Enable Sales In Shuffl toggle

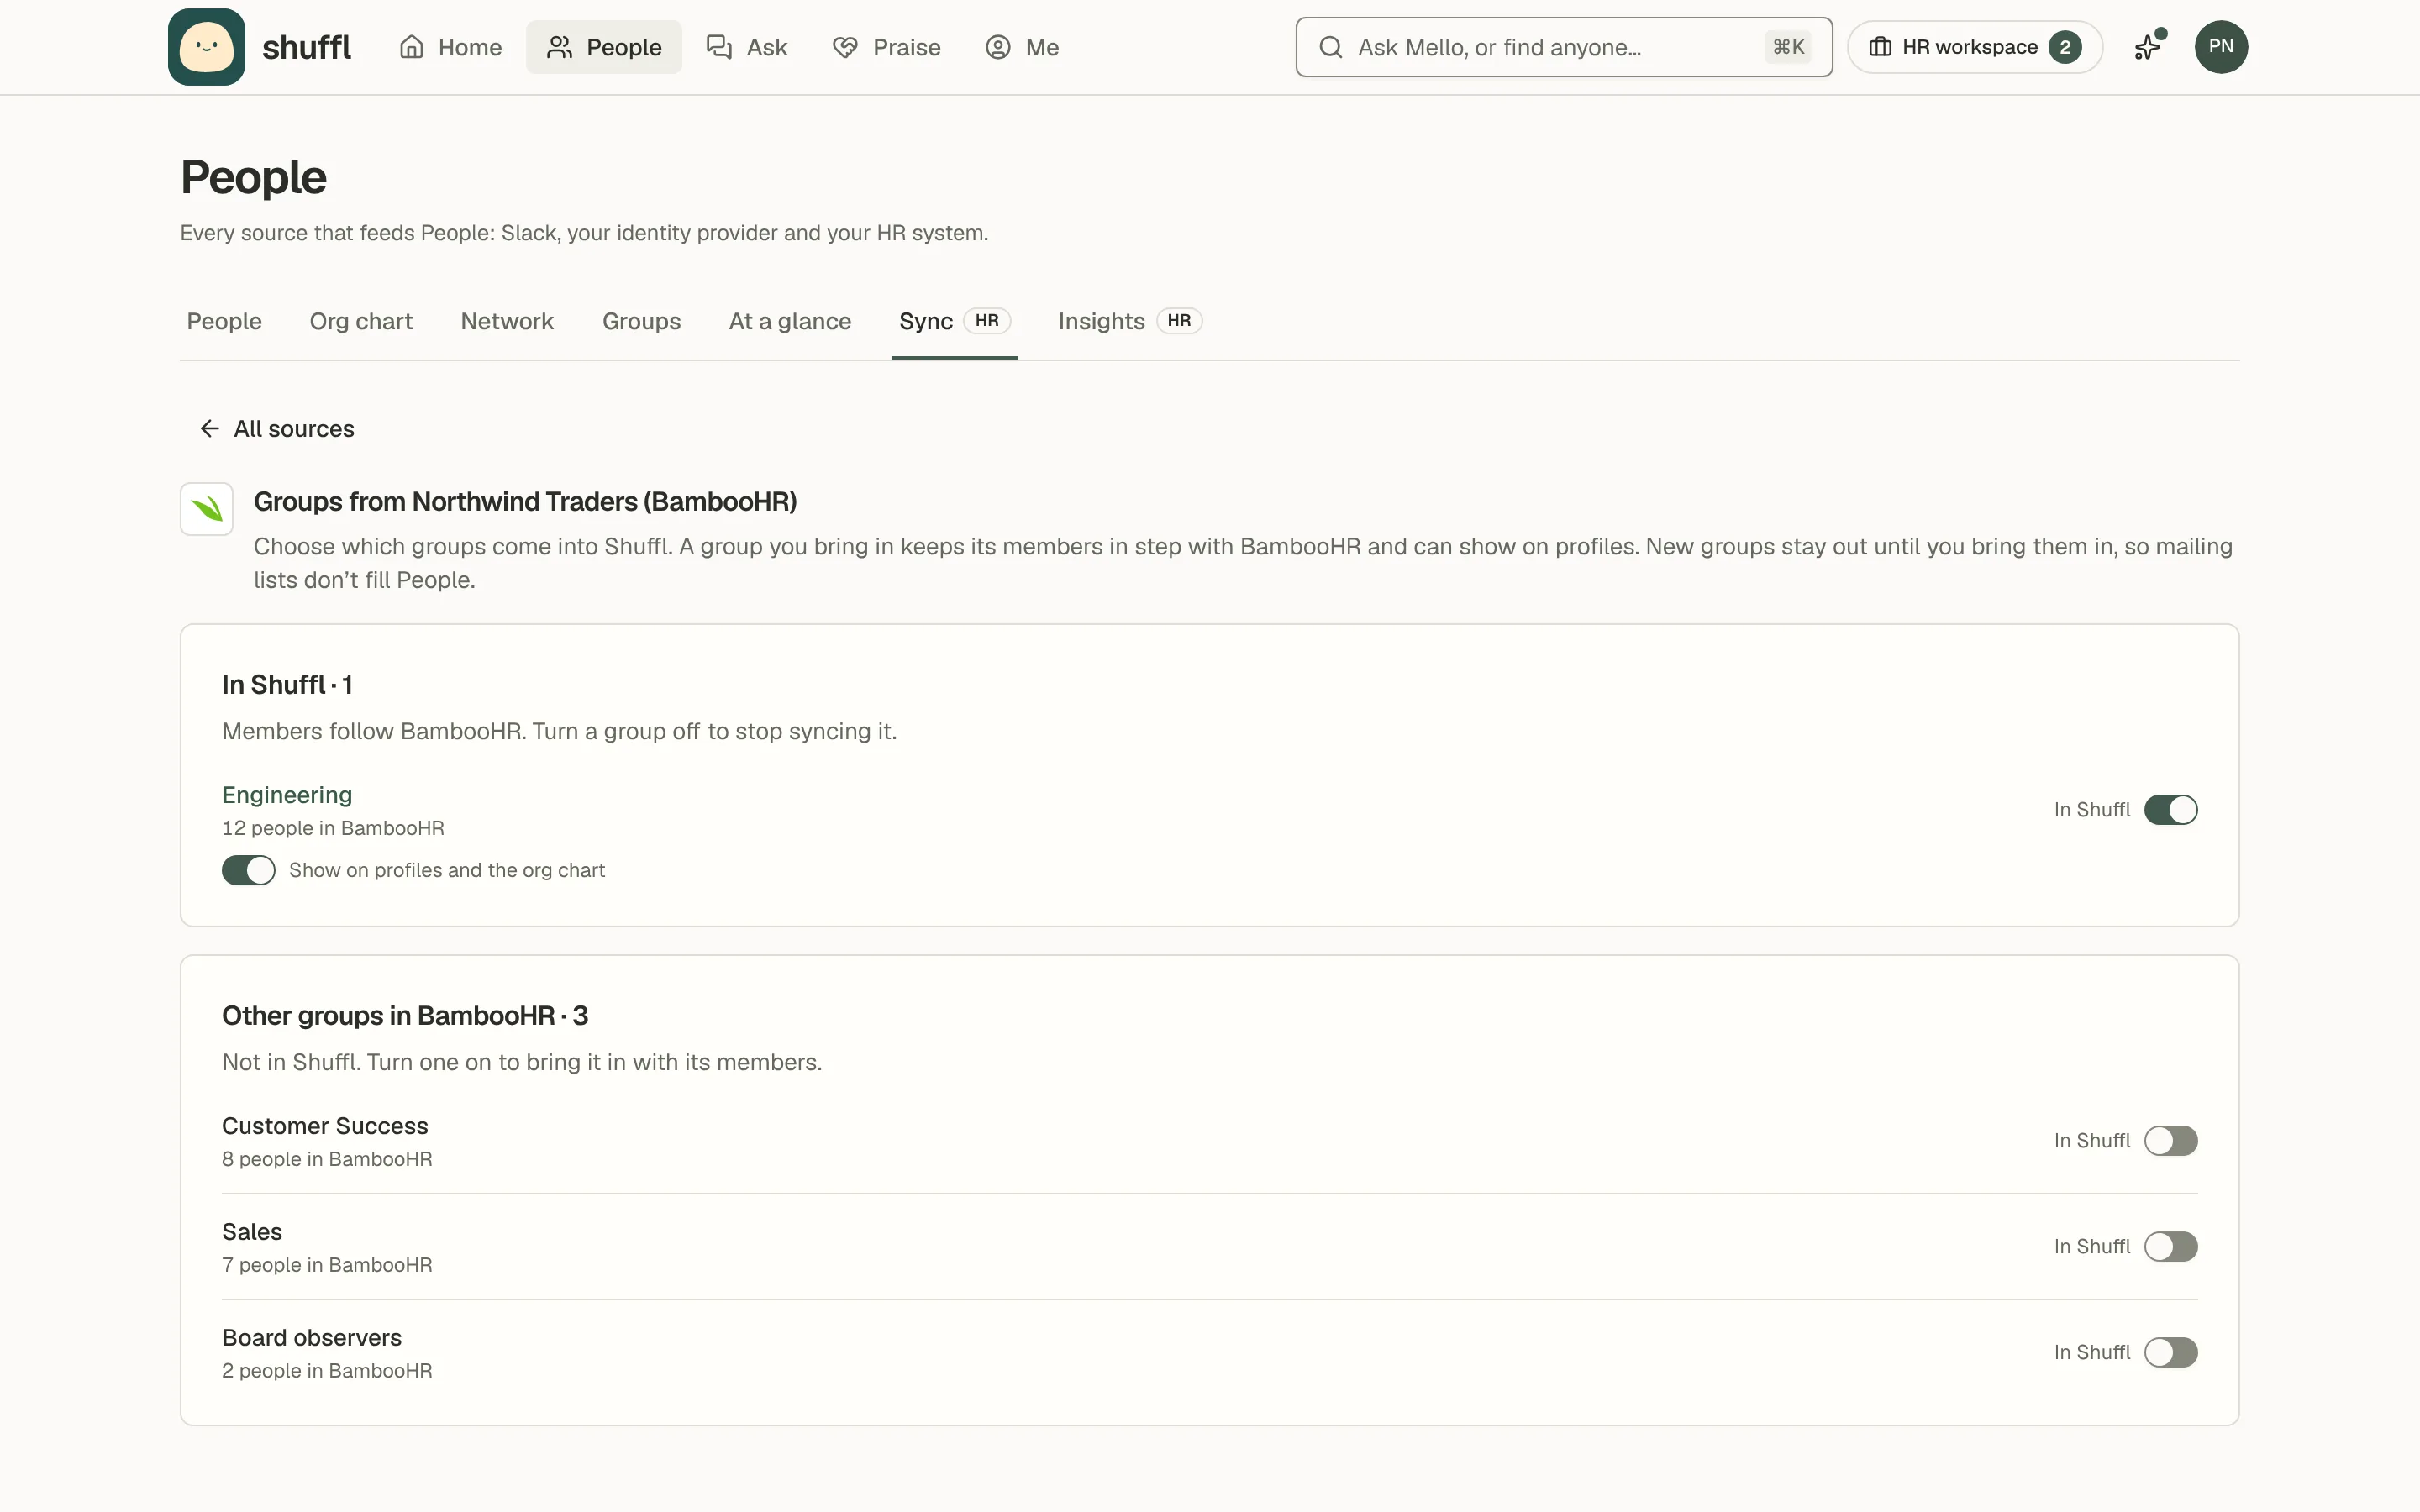[2170, 1247]
